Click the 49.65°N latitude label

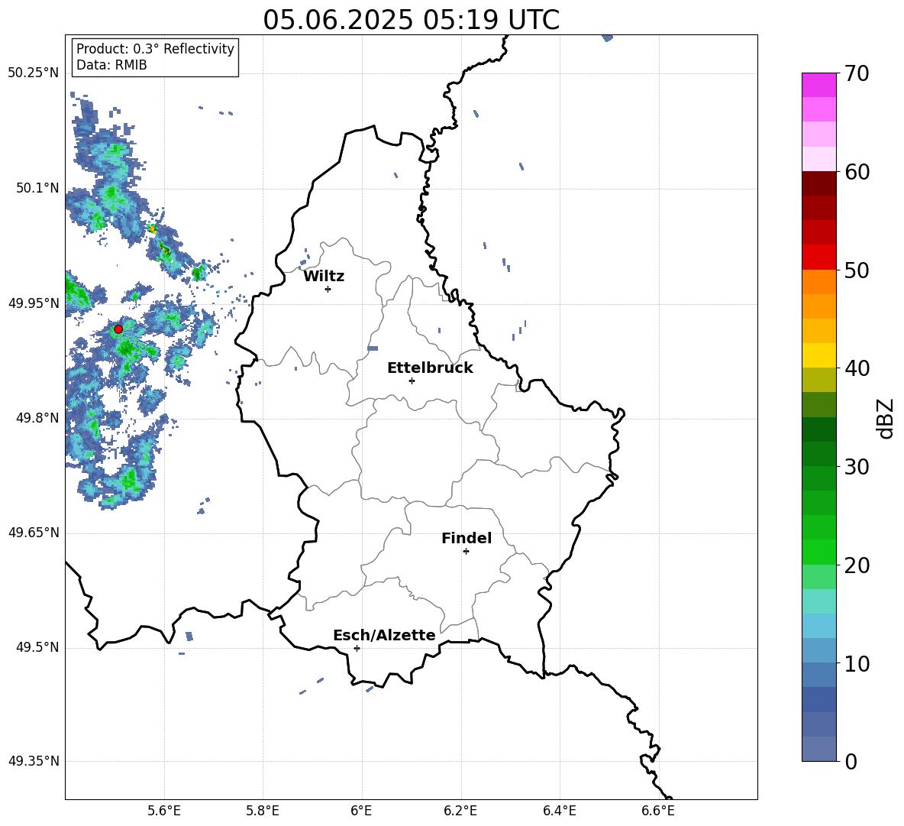pos(34,533)
